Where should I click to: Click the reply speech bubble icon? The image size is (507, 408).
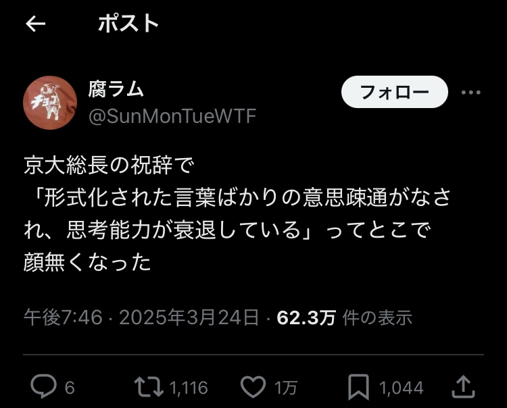click(43, 386)
